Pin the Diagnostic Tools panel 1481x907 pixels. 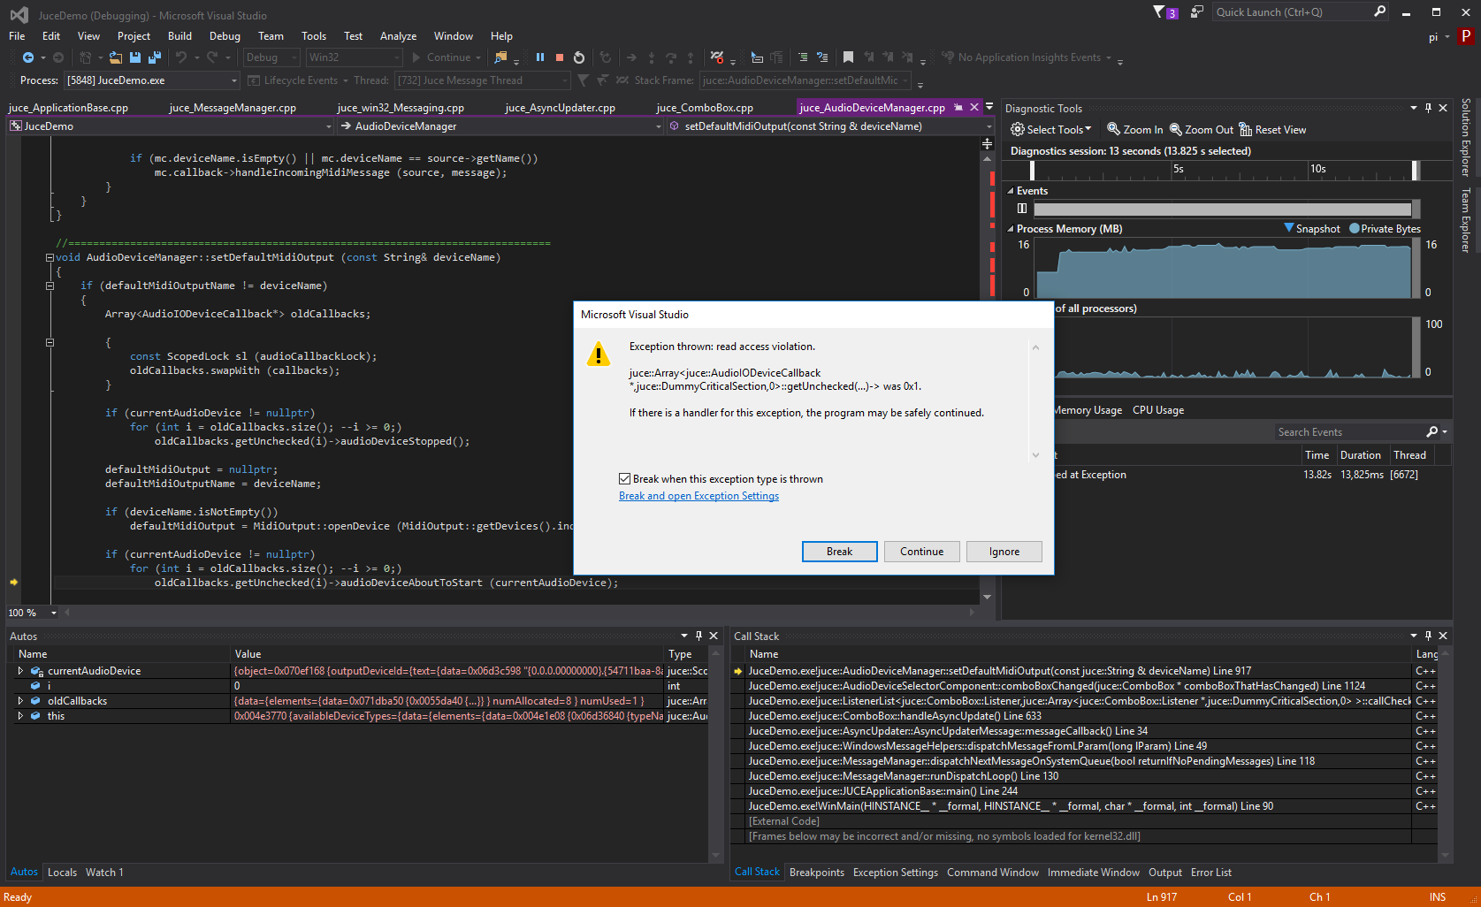point(1428,108)
